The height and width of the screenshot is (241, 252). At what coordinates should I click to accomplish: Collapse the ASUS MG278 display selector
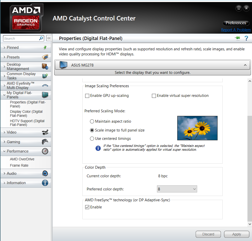pyautogui.click(x=245, y=65)
